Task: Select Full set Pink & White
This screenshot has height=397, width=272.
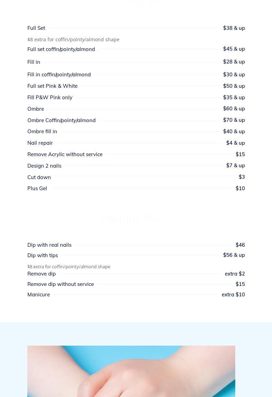Action: pyautogui.click(x=52, y=86)
